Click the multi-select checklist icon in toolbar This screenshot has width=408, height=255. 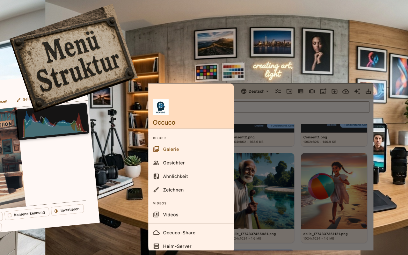(278, 91)
